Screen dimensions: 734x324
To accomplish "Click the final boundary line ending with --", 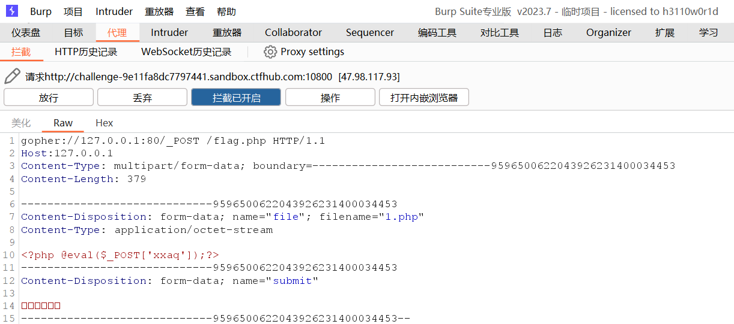I will tap(216, 319).
